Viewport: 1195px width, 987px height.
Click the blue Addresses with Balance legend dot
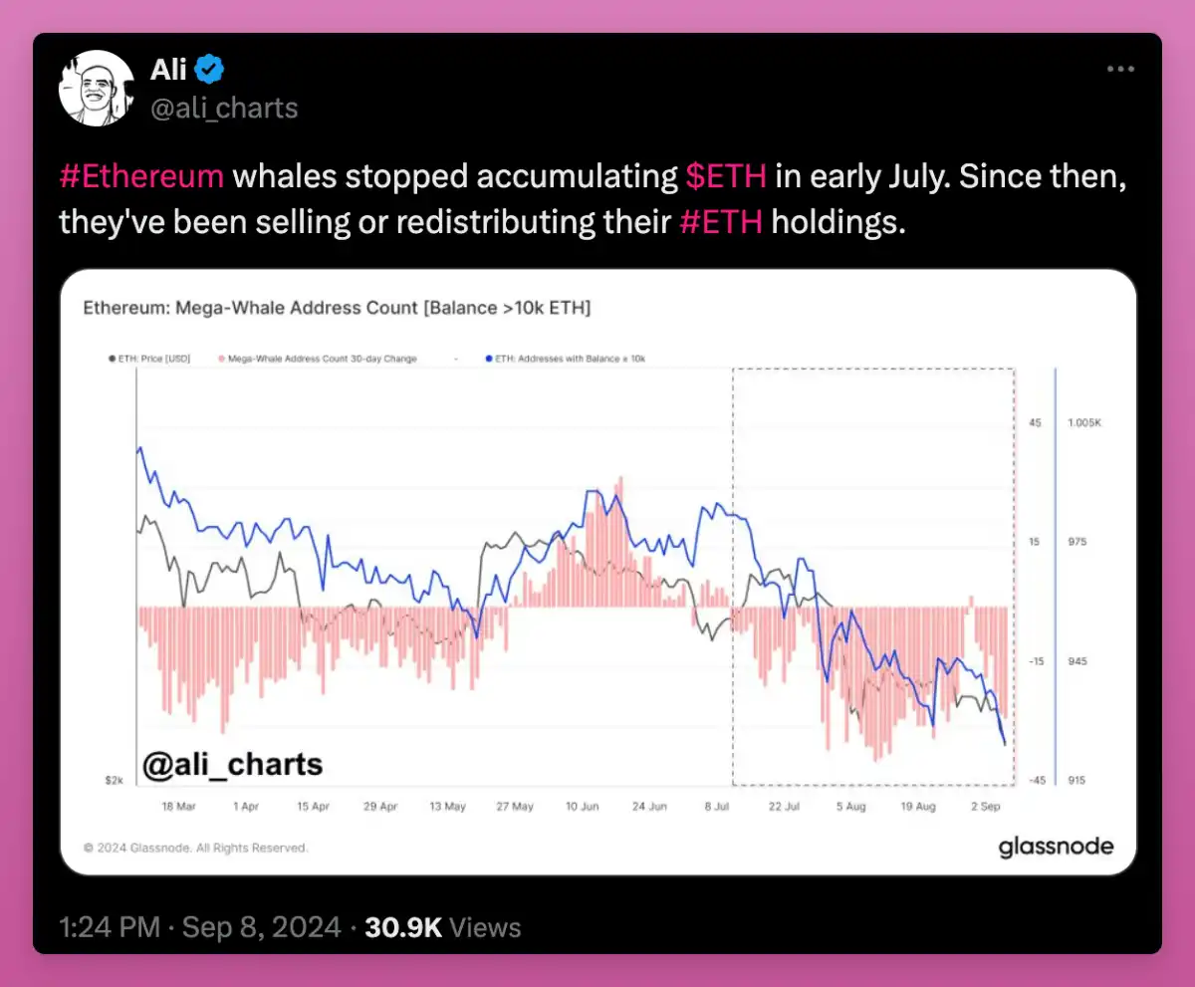(x=488, y=357)
